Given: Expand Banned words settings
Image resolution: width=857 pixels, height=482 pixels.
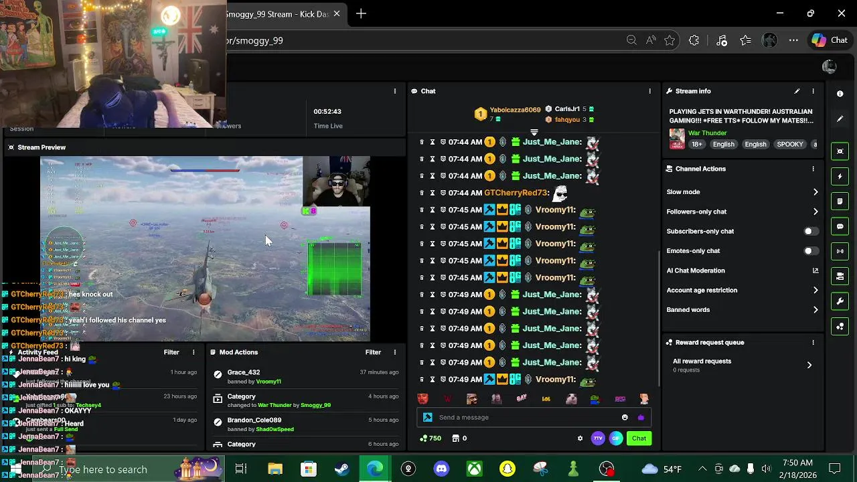Looking at the screenshot, I should [x=743, y=310].
